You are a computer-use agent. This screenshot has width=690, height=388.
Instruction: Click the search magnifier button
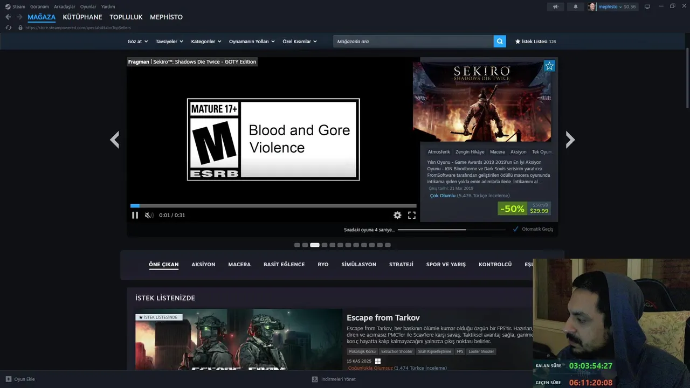[x=500, y=41]
